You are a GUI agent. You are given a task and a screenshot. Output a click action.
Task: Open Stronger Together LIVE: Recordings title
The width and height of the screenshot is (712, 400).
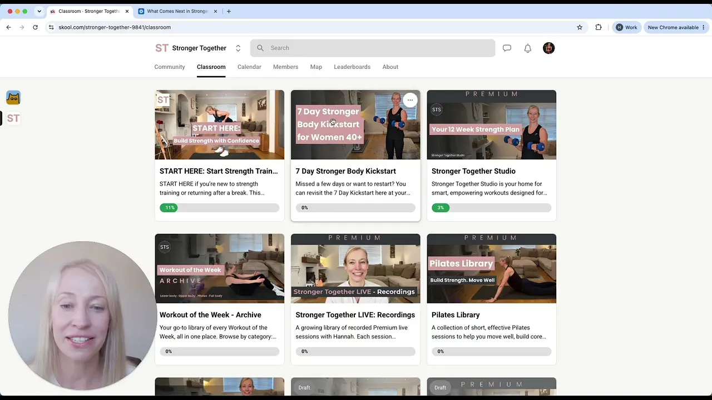click(x=355, y=315)
